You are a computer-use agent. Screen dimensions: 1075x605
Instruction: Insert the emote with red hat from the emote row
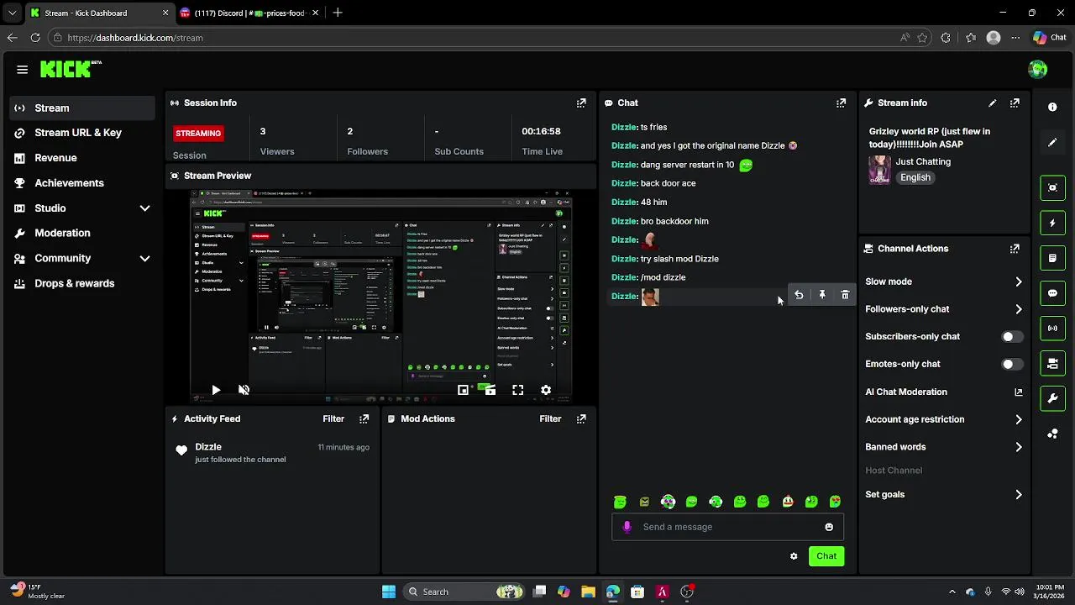click(788, 502)
